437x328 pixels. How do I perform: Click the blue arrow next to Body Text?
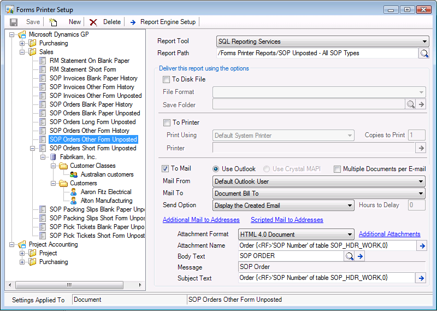point(361,256)
